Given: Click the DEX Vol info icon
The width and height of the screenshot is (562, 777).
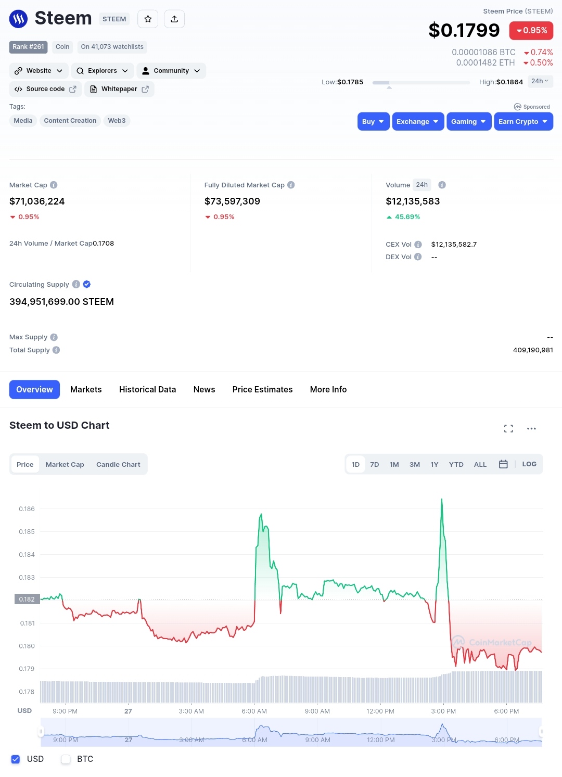Looking at the screenshot, I should [x=418, y=257].
